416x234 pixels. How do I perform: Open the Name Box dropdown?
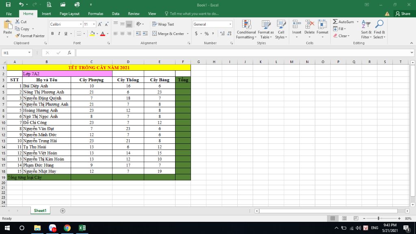click(29, 53)
